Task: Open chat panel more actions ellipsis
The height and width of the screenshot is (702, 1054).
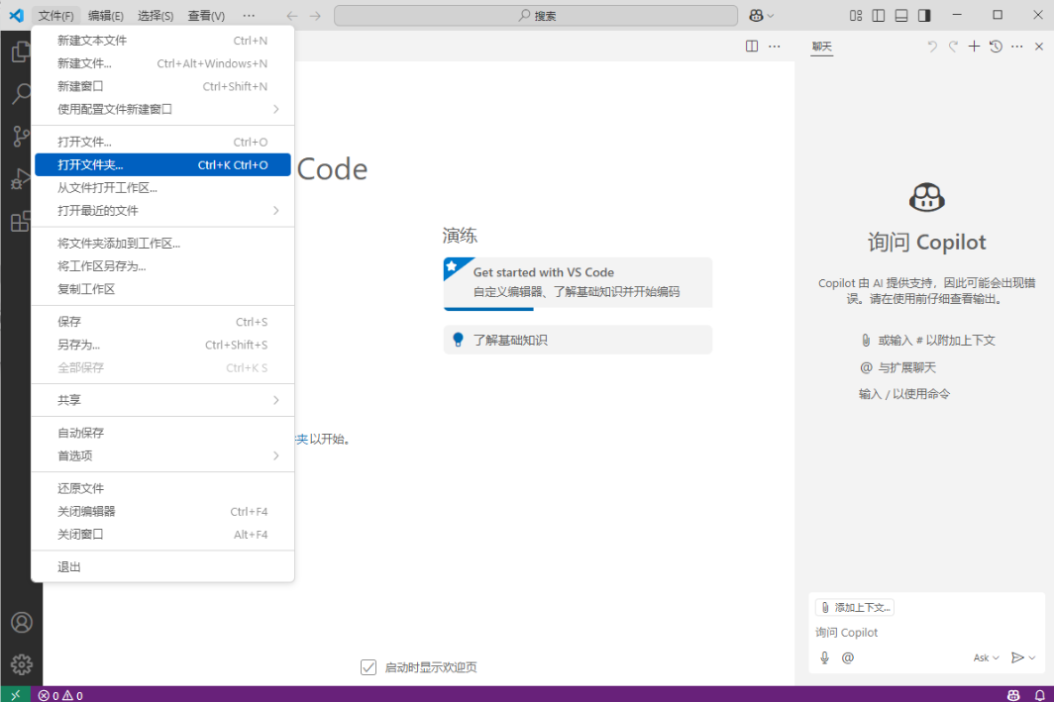Action: coord(1017,47)
